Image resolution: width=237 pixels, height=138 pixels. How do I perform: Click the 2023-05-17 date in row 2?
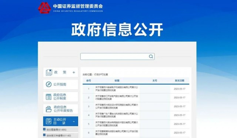click(180, 98)
